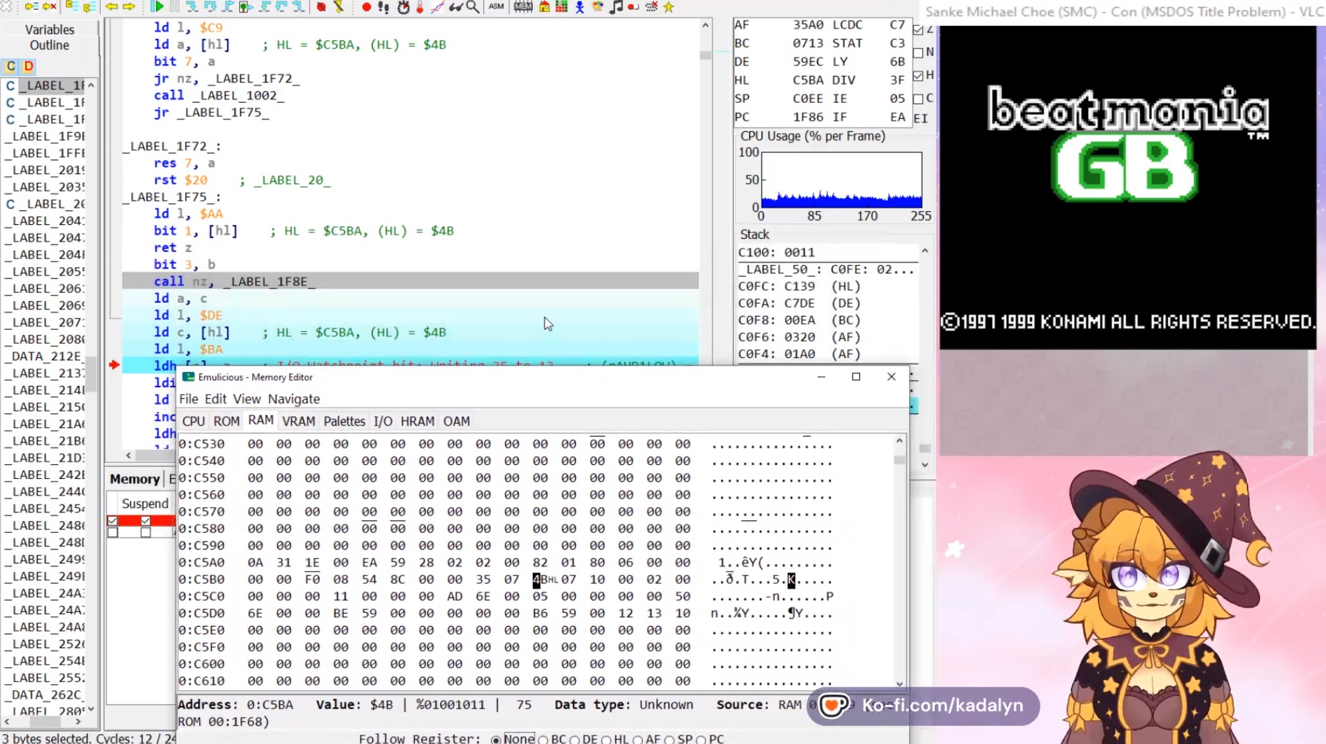Image resolution: width=1326 pixels, height=744 pixels.
Task: Click the magnifying glass search icon
Action: click(x=473, y=7)
